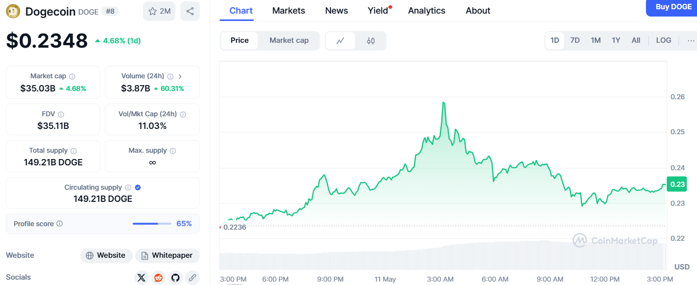Click the 11 May date label on axis
The image size is (697, 285).
click(385, 279)
